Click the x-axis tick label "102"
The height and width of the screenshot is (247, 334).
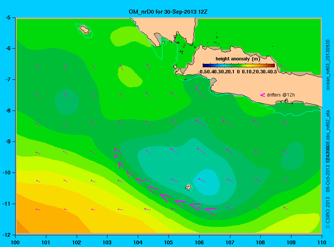pyautogui.click(x=76, y=242)
